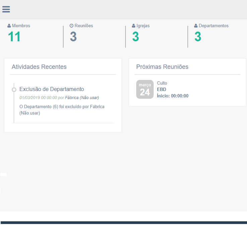Open the hamburger menu icon
The width and height of the screenshot is (247, 225).
tap(6, 9)
